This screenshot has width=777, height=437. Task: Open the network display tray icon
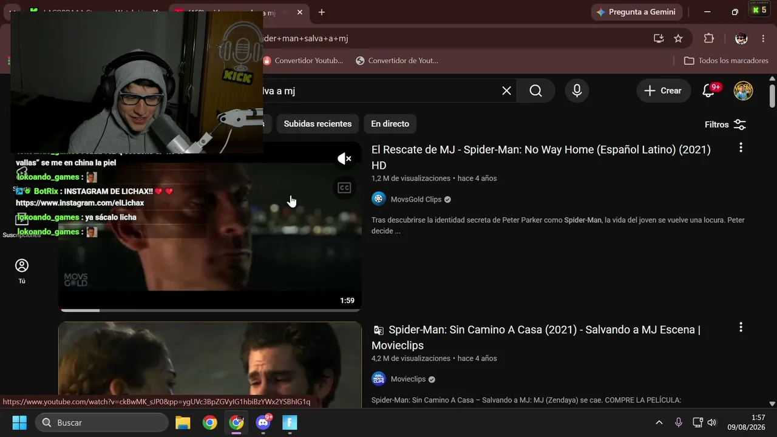pos(697,422)
